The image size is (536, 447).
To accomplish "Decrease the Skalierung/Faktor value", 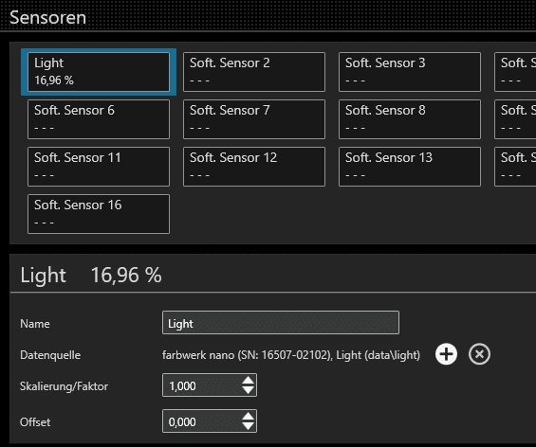I will (248, 390).
